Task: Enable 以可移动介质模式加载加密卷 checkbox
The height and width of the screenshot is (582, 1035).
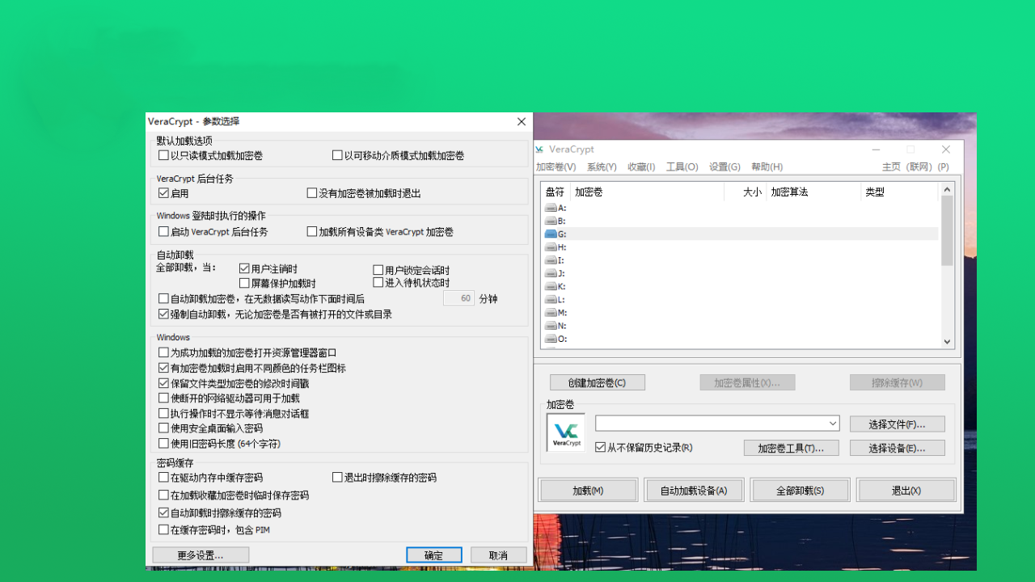Action: [338, 155]
